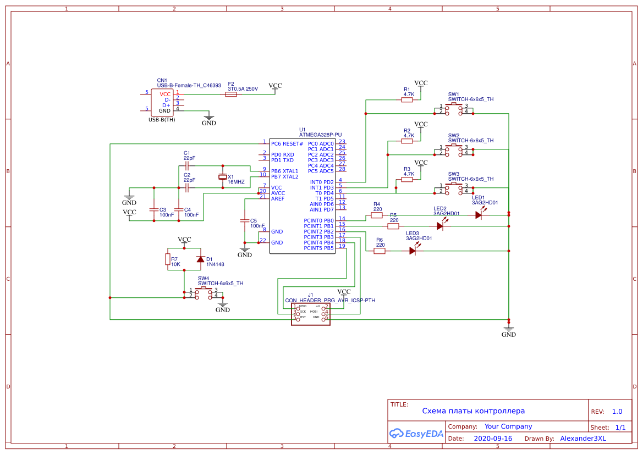Click the LED1 3AG2HD01 diode symbol

tap(479, 214)
